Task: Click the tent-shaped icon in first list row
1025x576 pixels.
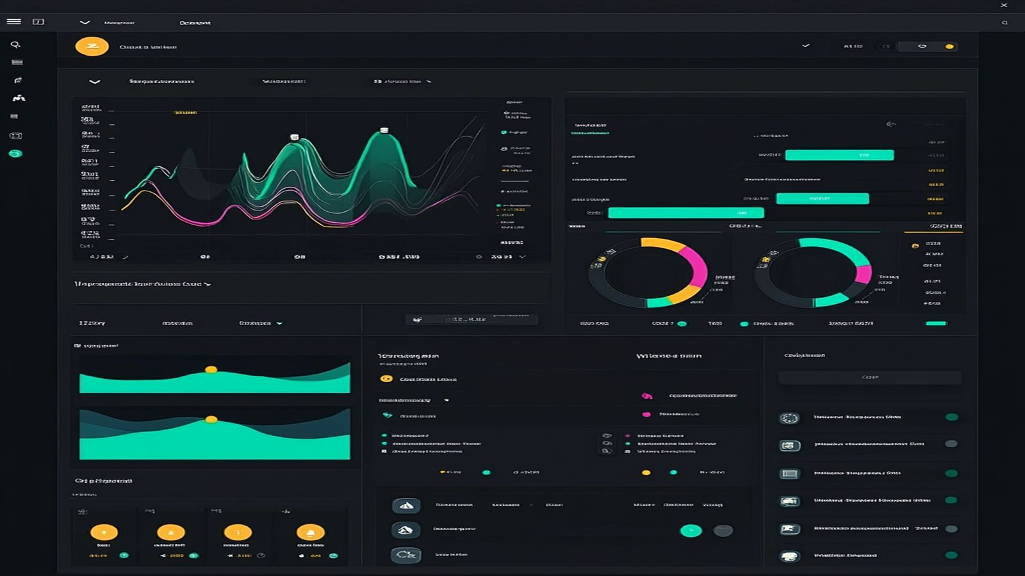Action: pyautogui.click(x=406, y=506)
